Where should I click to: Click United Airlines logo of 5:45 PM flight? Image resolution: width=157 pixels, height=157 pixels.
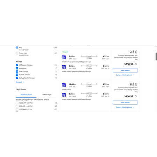[64, 57]
